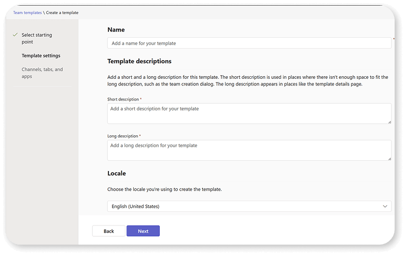Click the Locale section heading
The height and width of the screenshot is (255, 405).
click(x=117, y=173)
